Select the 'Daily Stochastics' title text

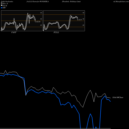(x=7, y=2)
